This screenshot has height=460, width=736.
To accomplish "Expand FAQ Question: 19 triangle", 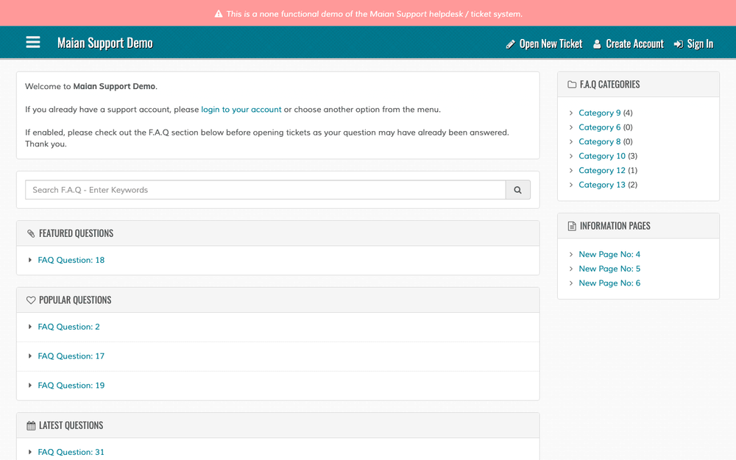I will [30, 386].
